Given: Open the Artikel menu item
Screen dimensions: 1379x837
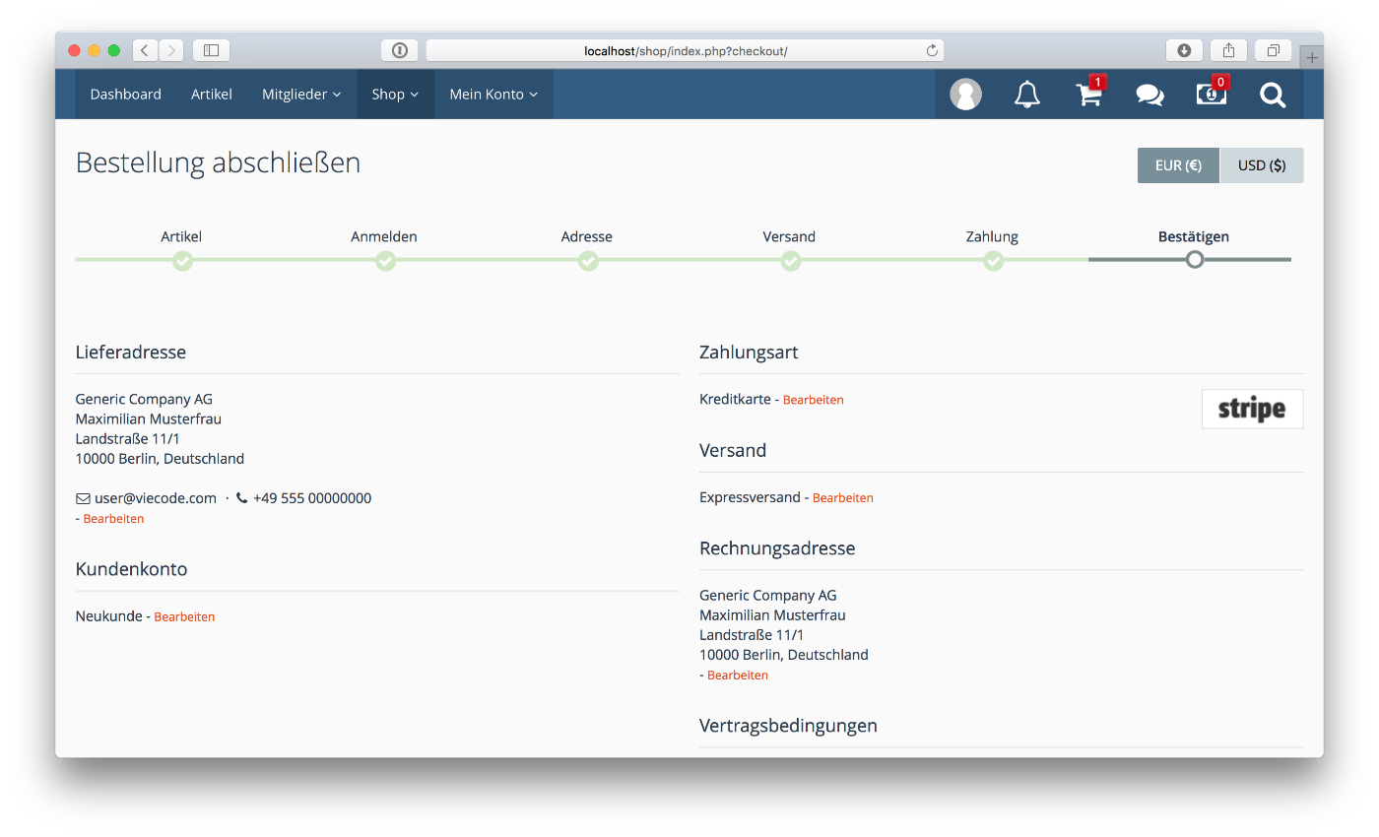Looking at the screenshot, I should coord(212,95).
